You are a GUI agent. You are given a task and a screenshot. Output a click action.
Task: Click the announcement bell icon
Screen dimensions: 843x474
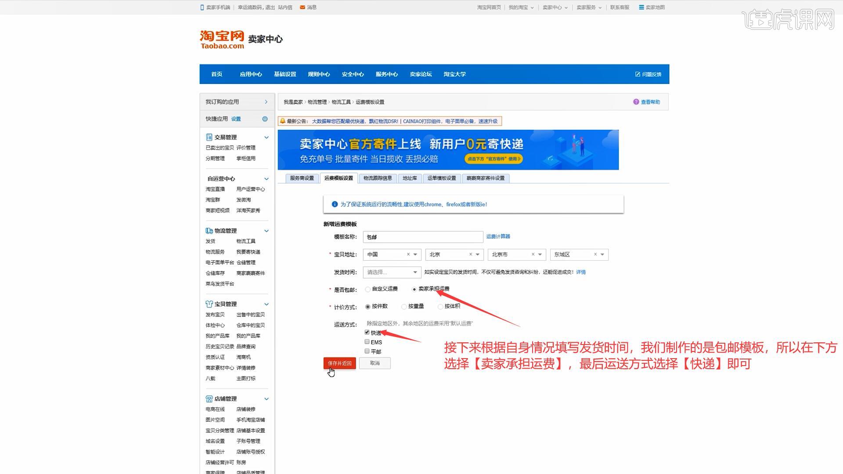[283, 121]
